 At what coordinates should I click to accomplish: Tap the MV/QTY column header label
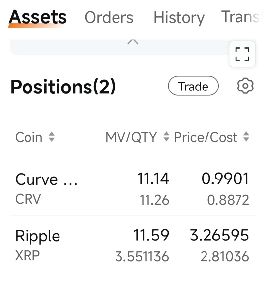(131, 137)
